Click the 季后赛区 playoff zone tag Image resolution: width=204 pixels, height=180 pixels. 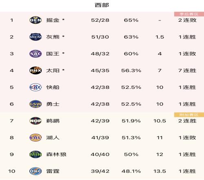[x=189, y=14]
